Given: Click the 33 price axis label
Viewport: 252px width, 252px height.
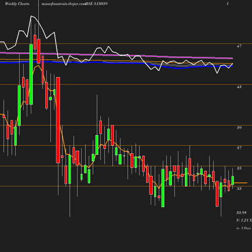Looking at the screenshot, I should tap(239, 188).
